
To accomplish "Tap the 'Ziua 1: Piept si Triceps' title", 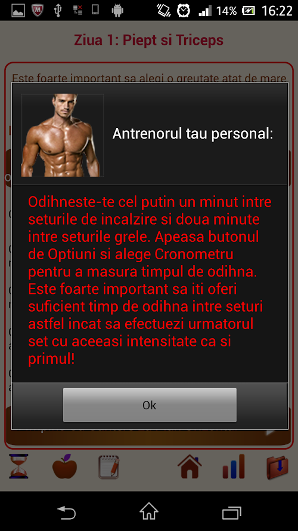I will 149,40.
